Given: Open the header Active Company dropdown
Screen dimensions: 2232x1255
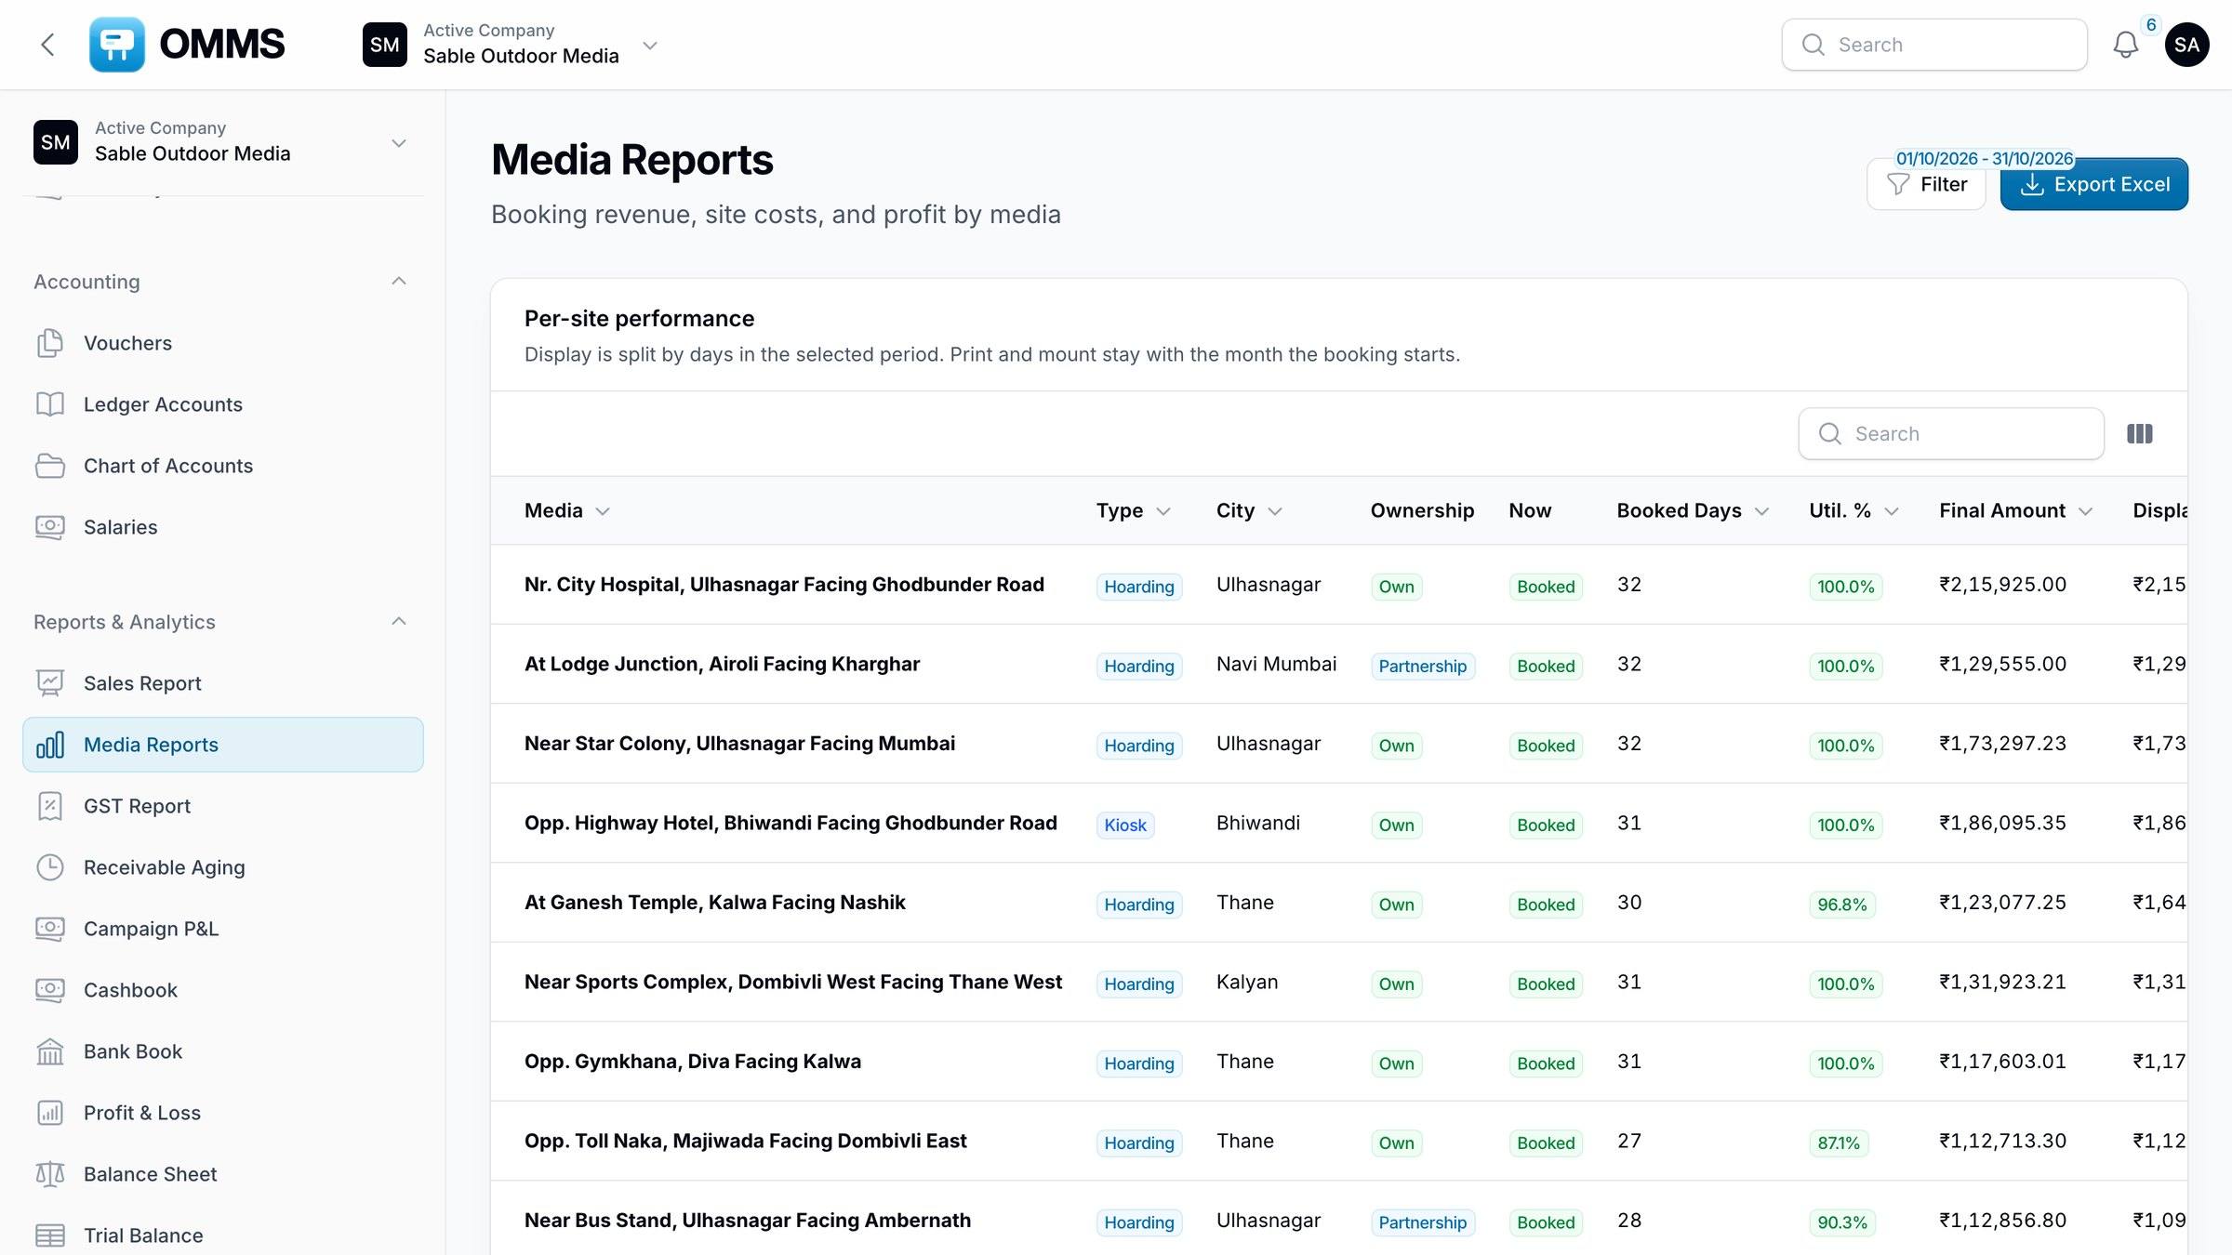Looking at the screenshot, I should pos(511,45).
